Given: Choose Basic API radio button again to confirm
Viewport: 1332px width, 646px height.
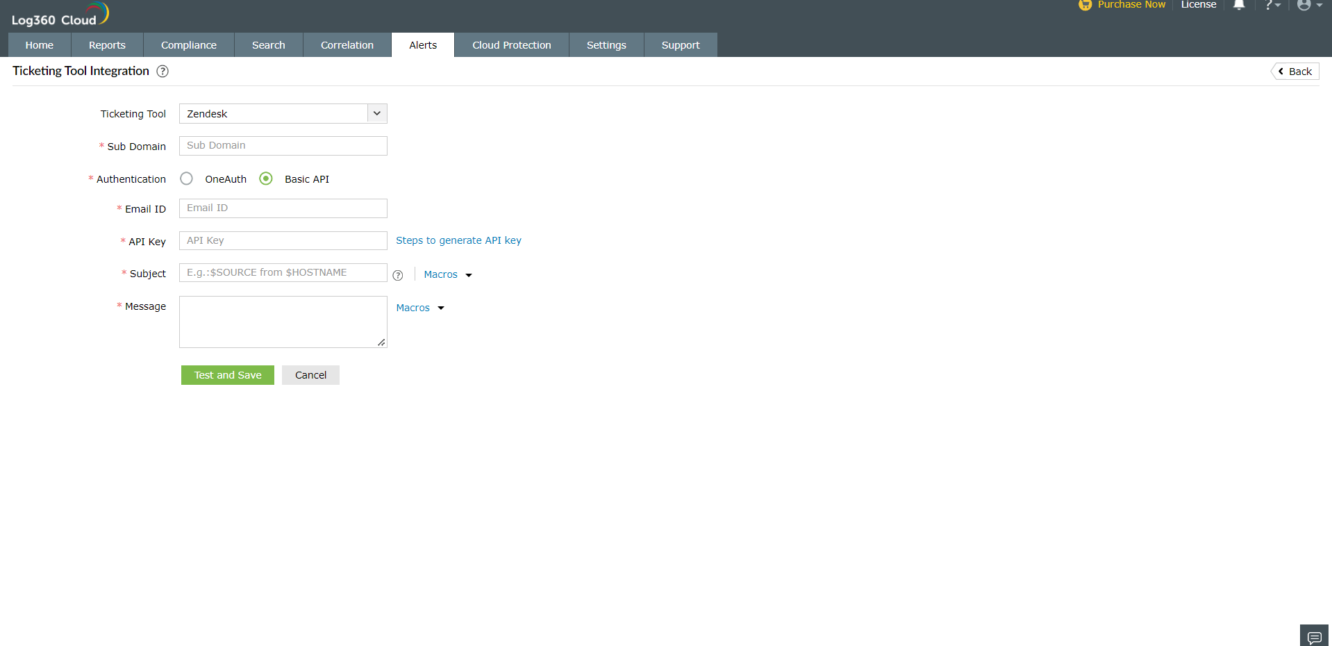Looking at the screenshot, I should [x=265, y=179].
